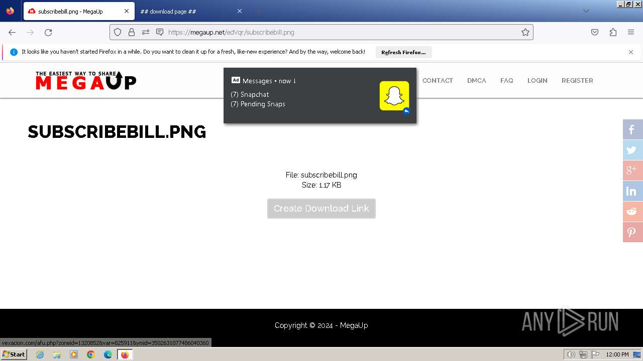
Task: Open the Firefox View icon
Action: coord(10,11)
